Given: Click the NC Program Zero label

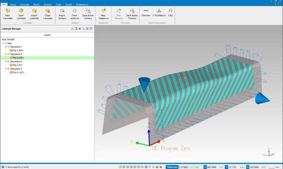Looking at the screenshot, I should pyautogui.click(x=171, y=149).
